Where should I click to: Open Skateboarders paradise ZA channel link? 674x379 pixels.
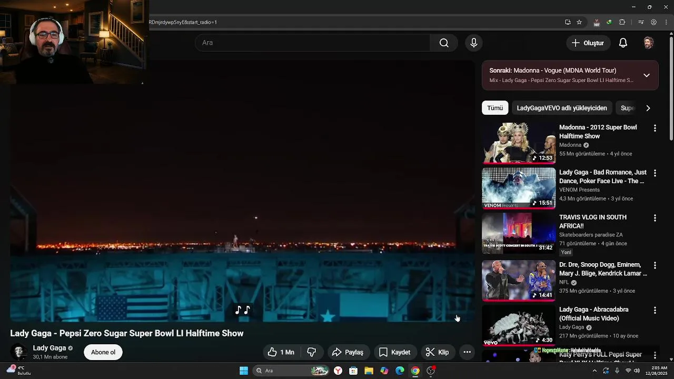[591, 235]
